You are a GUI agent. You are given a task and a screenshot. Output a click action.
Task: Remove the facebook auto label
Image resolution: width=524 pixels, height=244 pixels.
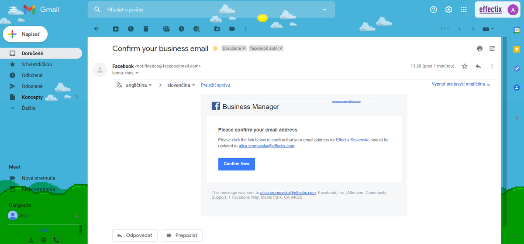[x=281, y=48]
